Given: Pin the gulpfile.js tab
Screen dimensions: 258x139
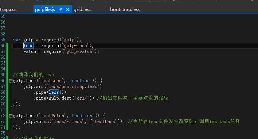Looking at the screenshot, I should pos(61,9).
